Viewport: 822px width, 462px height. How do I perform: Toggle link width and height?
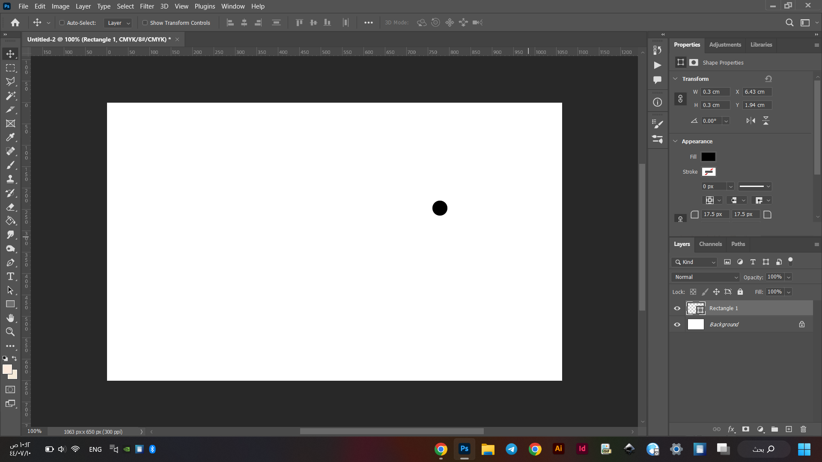[x=680, y=99]
